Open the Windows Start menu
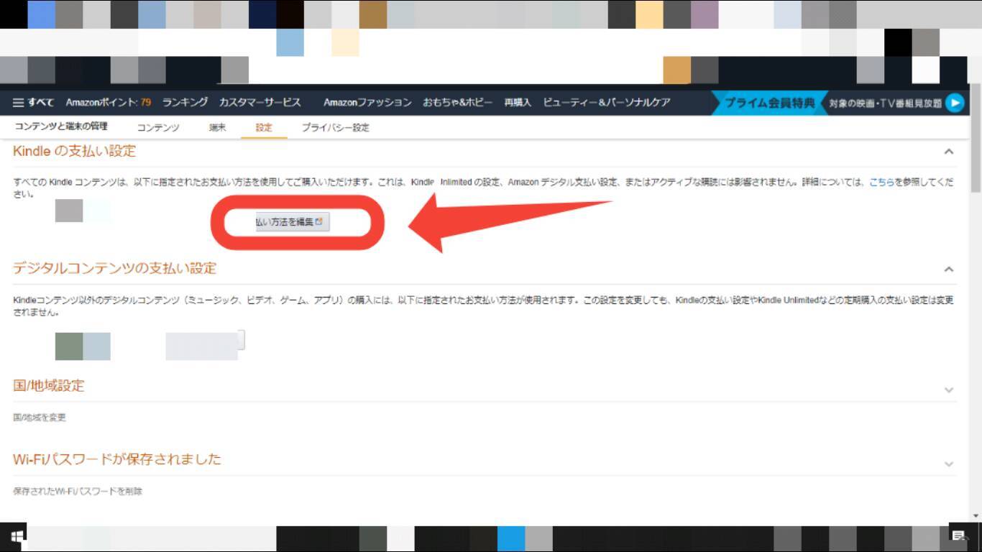982x552 pixels. click(x=16, y=536)
